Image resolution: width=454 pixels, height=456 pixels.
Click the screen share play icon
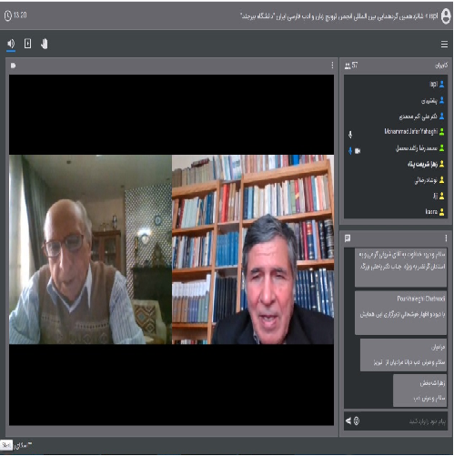click(x=27, y=44)
